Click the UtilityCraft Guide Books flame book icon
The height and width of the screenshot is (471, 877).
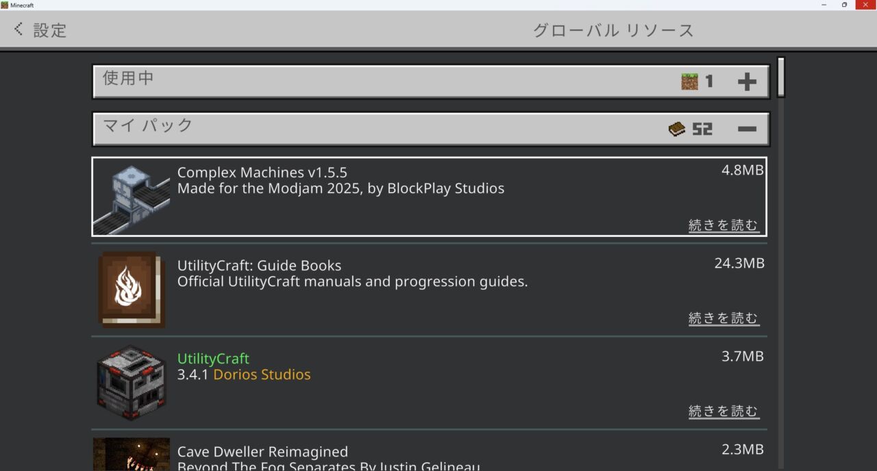(132, 290)
